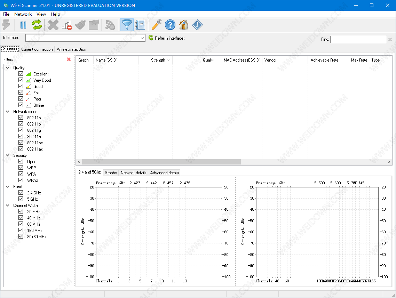Open the File menu
Image resolution: width=396 pixels, height=298 pixels.
point(6,14)
